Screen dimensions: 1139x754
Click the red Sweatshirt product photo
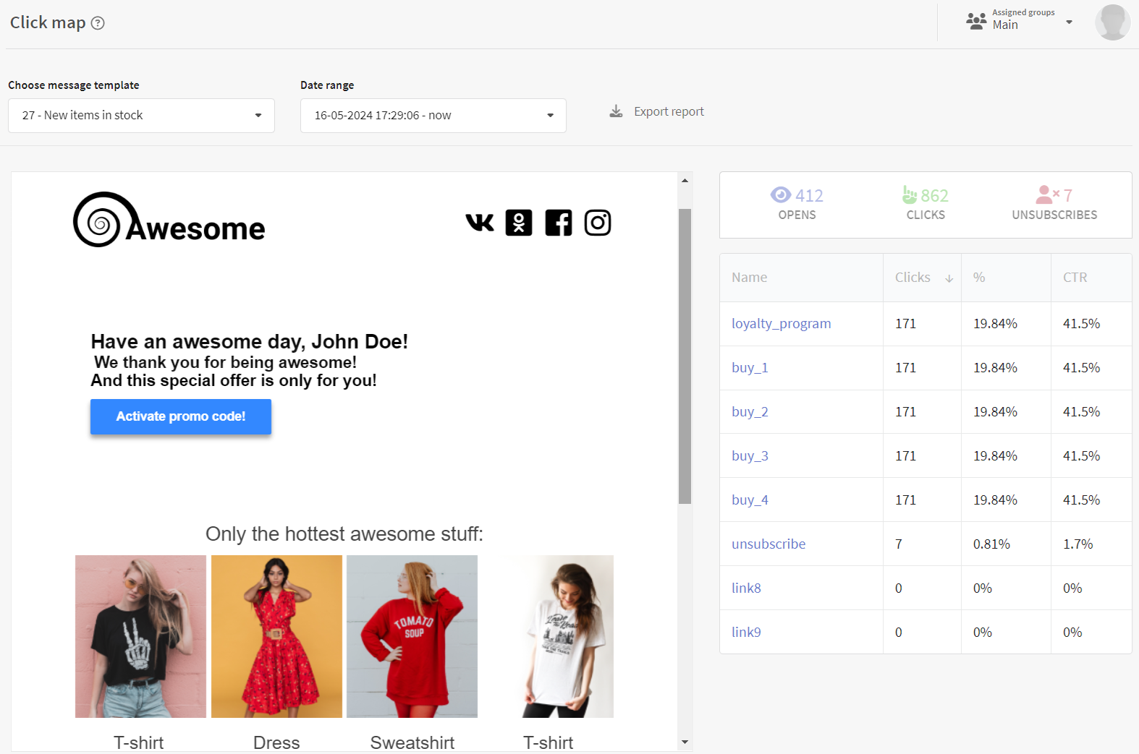[412, 636]
